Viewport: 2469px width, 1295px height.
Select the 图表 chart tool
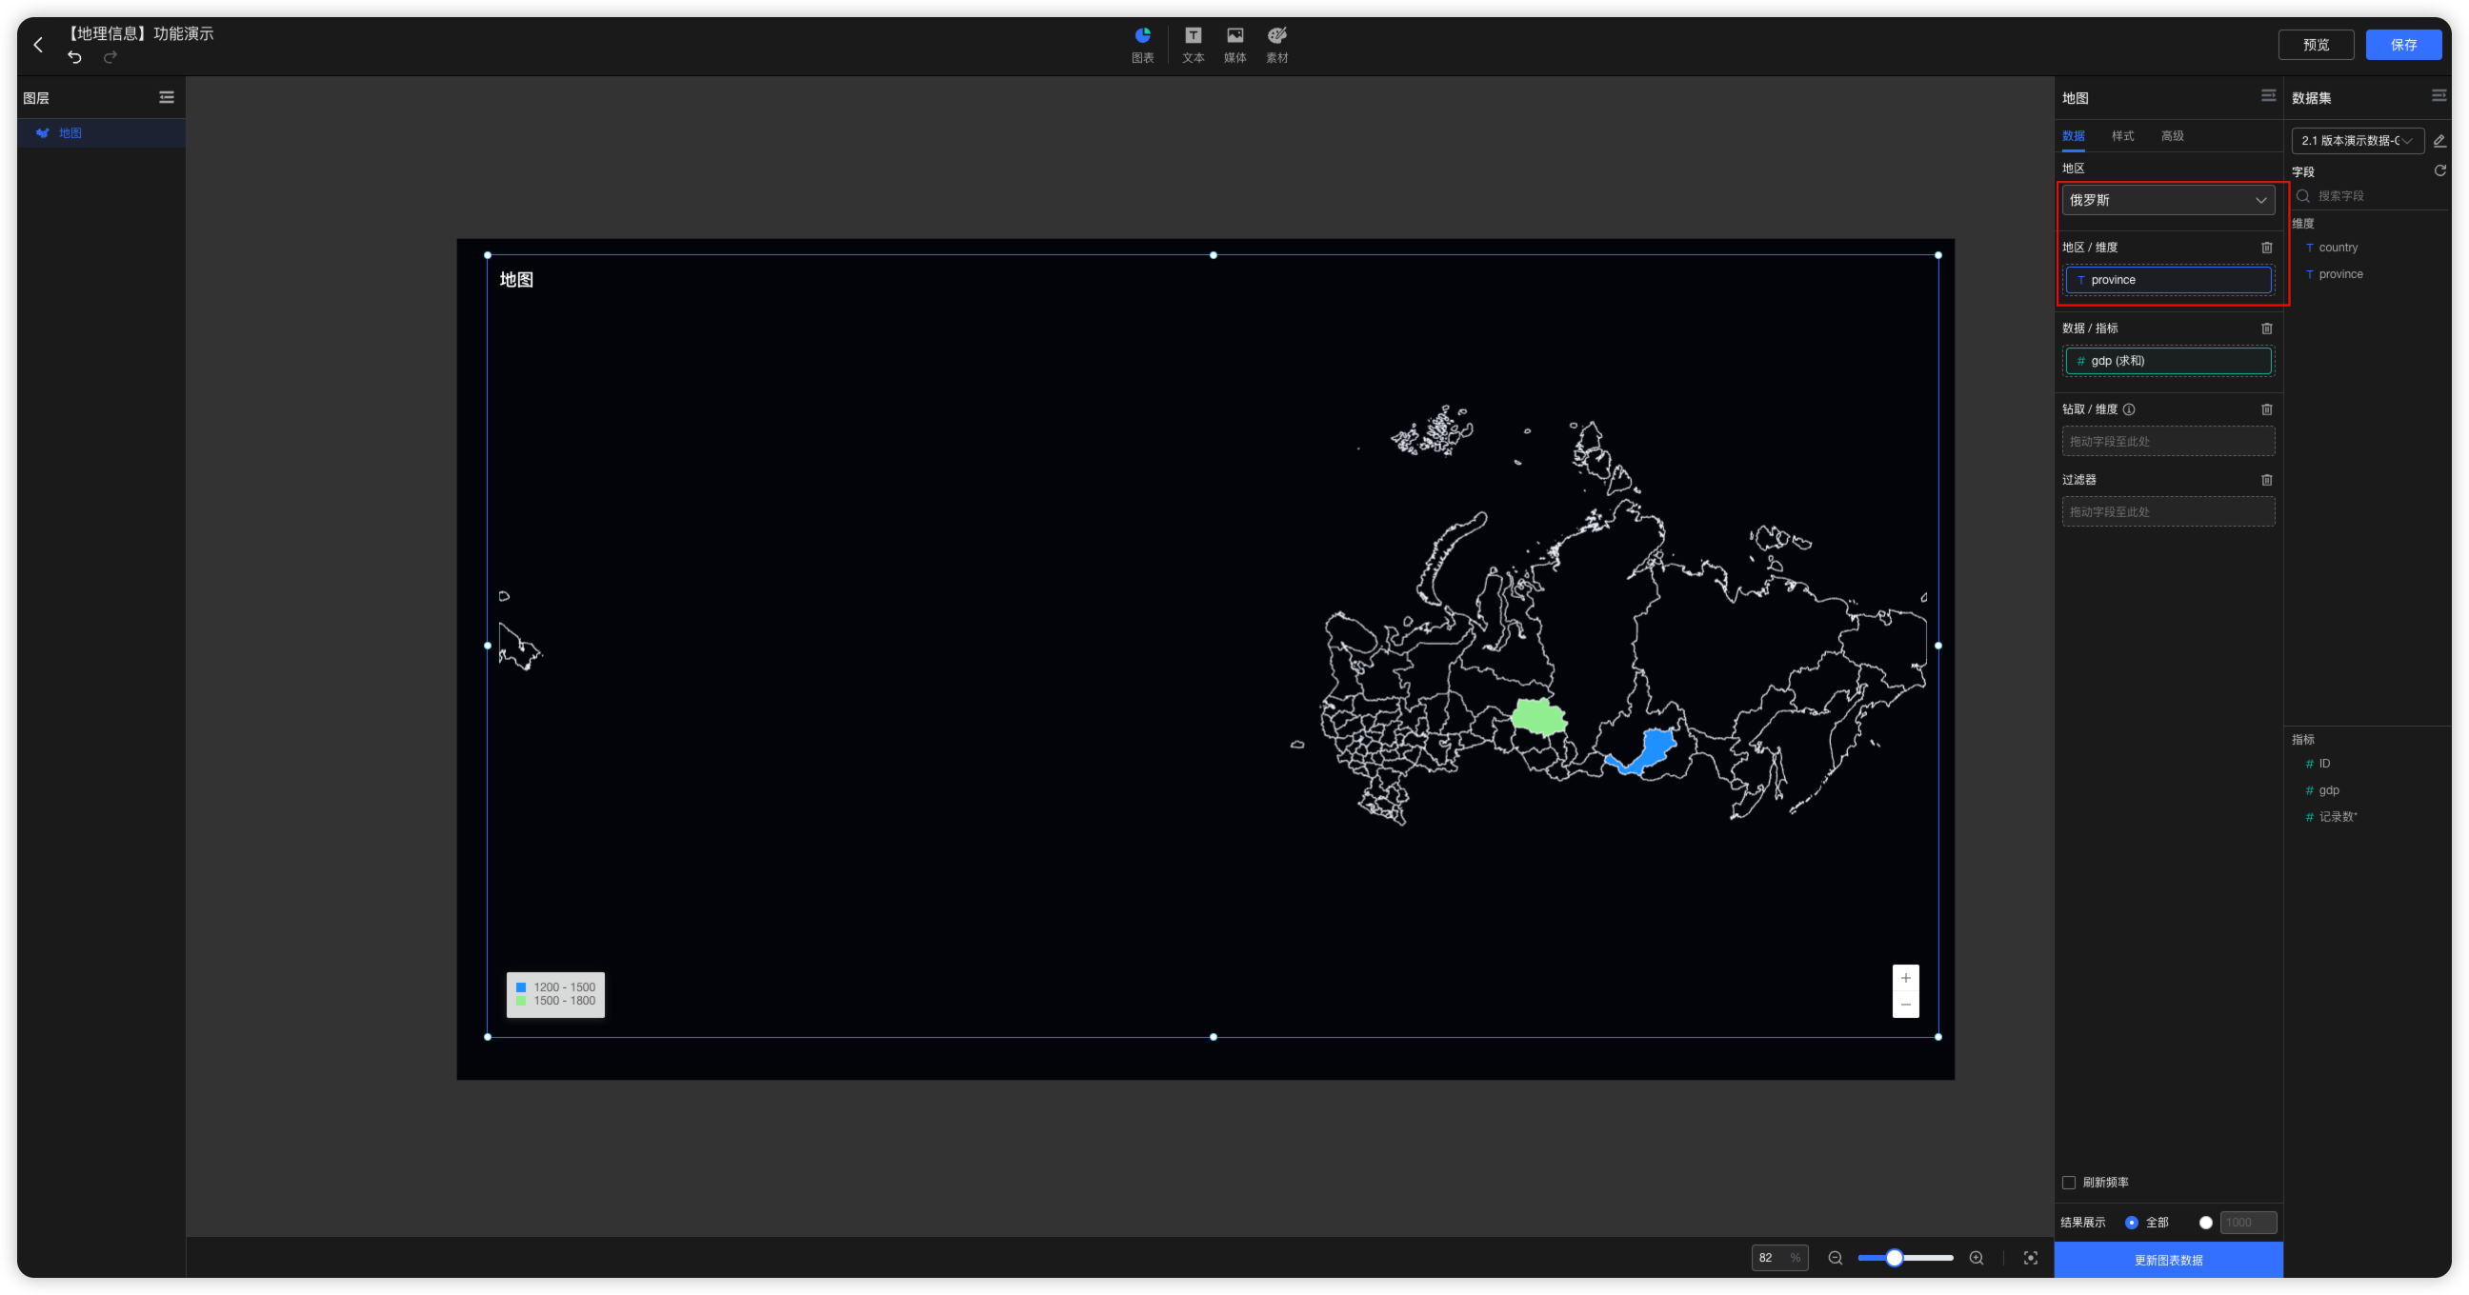[x=1142, y=44]
